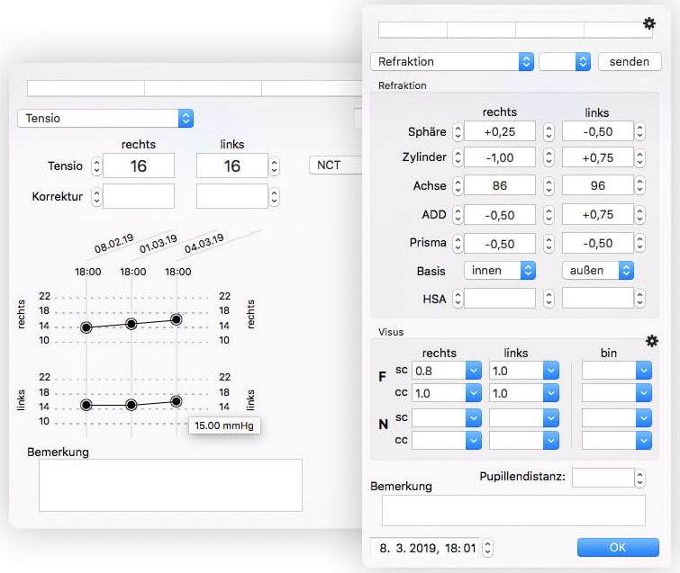This screenshot has width=680, height=573.
Task: Open Basis rechts dropdown showing innen
Action: click(x=500, y=270)
